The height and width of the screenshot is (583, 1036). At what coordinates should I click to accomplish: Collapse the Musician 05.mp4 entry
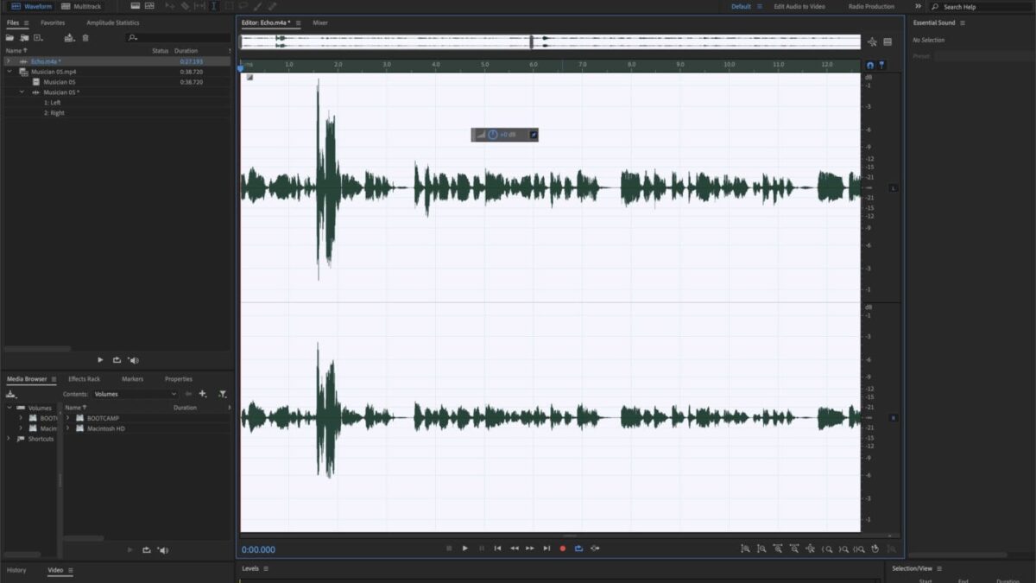click(x=9, y=72)
